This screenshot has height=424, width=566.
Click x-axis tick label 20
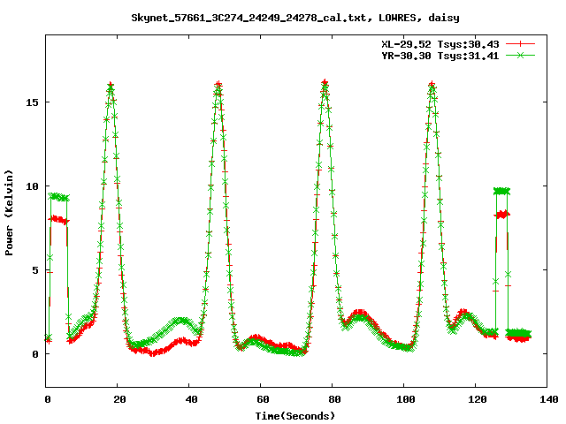(x=119, y=399)
